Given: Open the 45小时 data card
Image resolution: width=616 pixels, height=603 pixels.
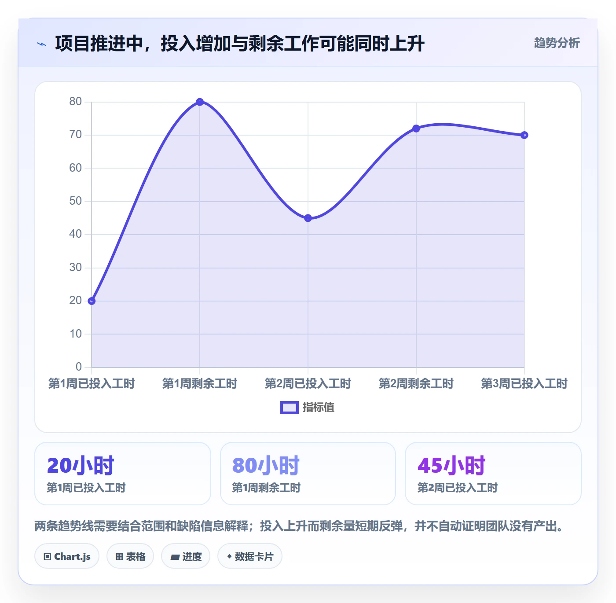Looking at the screenshot, I should coord(493,474).
